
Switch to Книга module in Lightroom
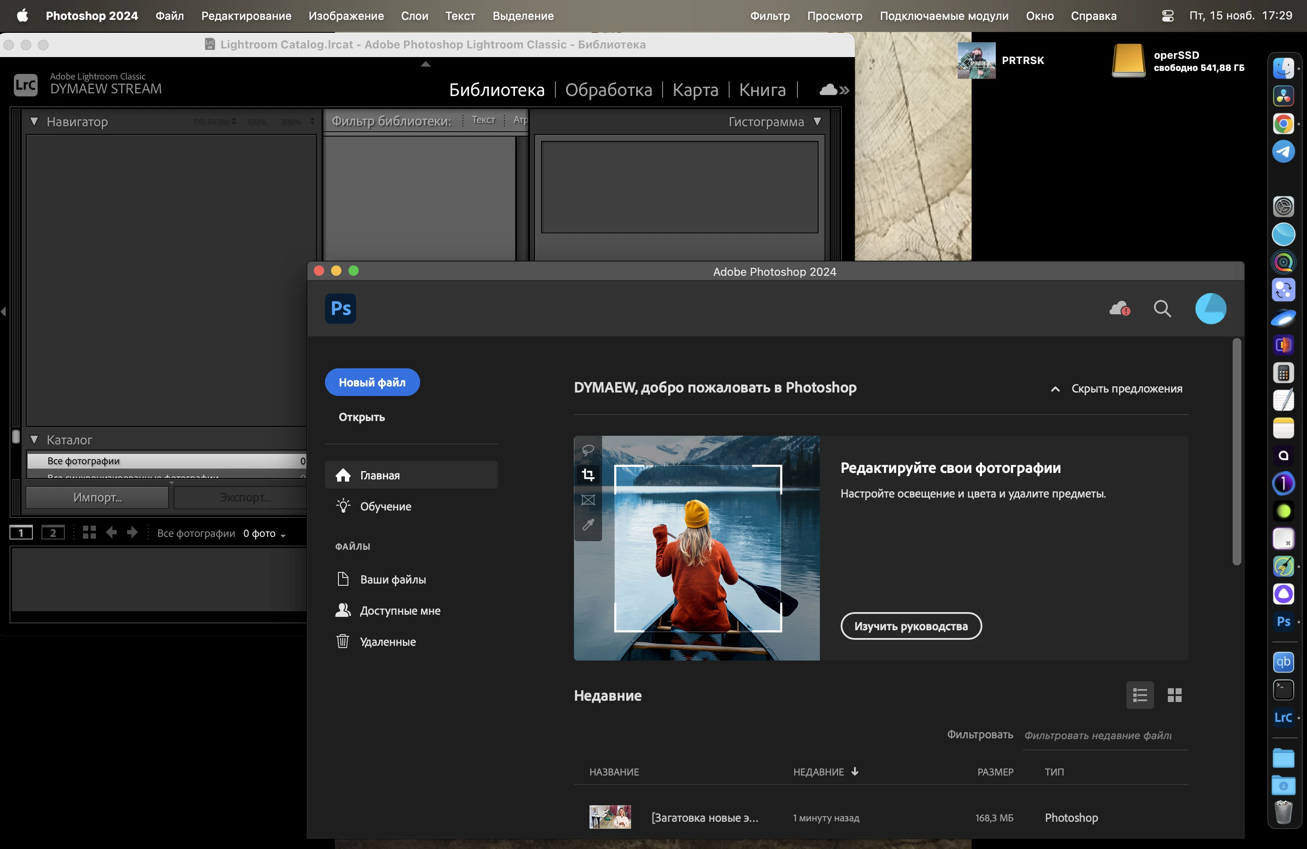pyautogui.click(x=762, y=89)
